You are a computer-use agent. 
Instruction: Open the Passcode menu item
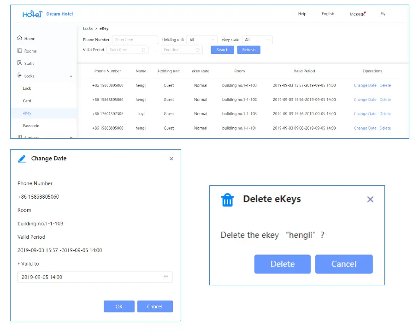(31, 125)
